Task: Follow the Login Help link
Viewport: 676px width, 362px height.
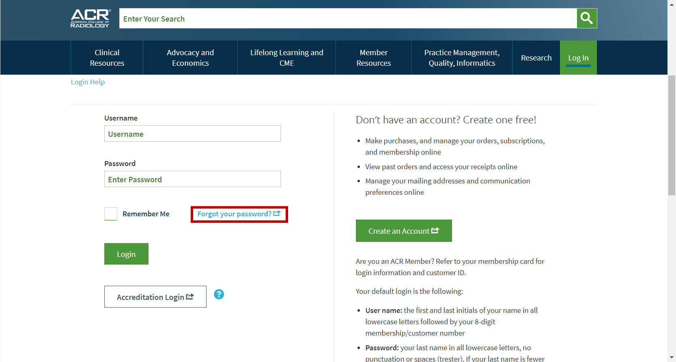Action: 88,82
